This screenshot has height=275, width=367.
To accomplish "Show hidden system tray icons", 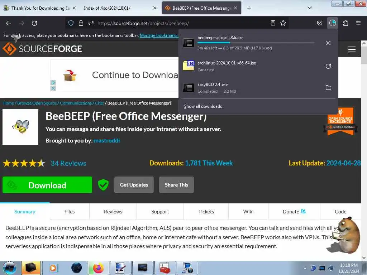I will [x=305, y=268].
